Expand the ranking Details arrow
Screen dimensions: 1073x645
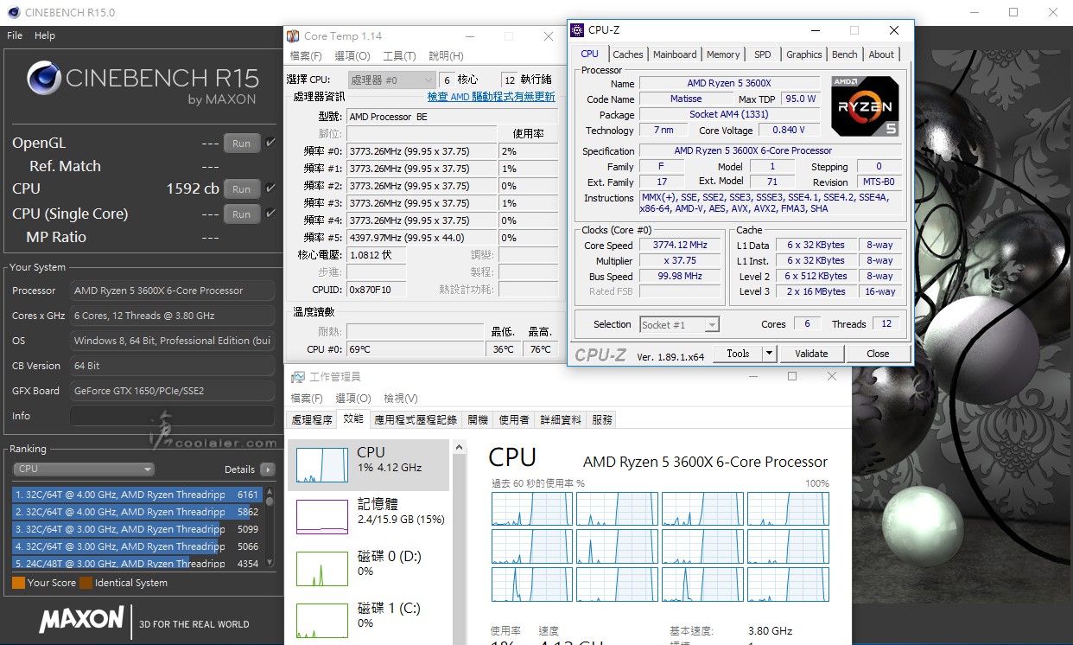[x=267, y=469]
